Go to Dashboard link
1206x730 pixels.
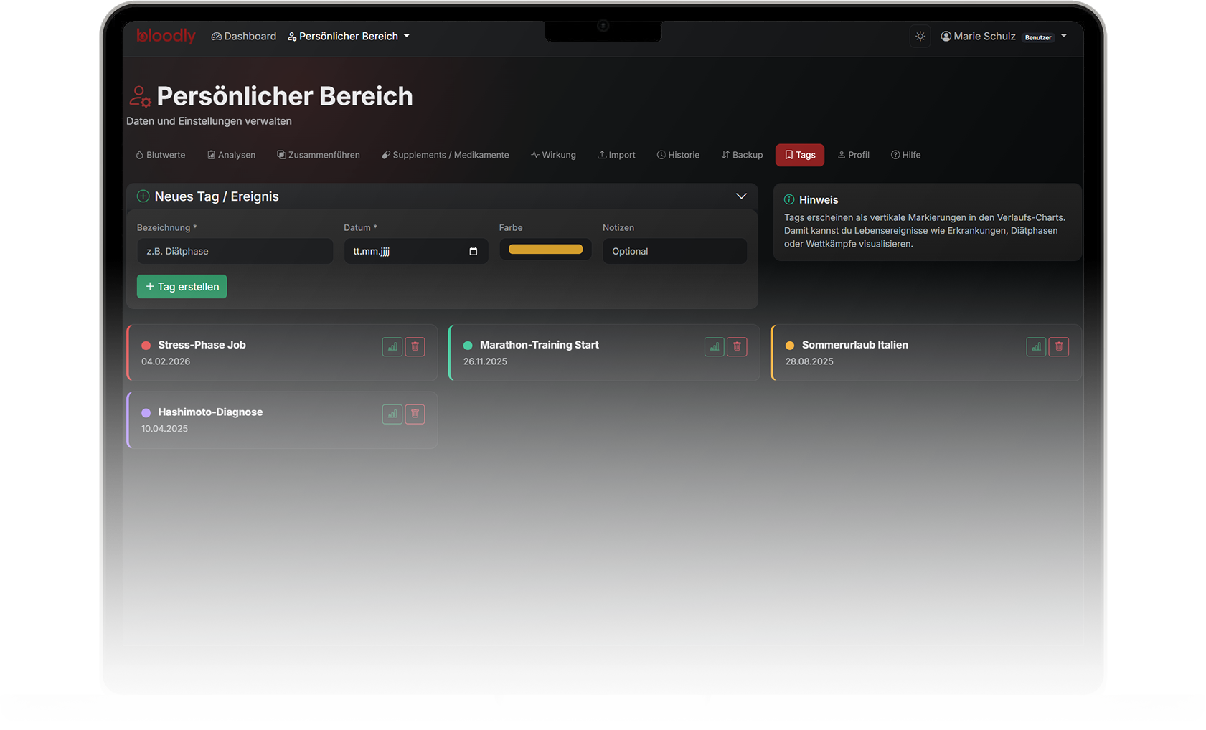(x=244, y=37)
